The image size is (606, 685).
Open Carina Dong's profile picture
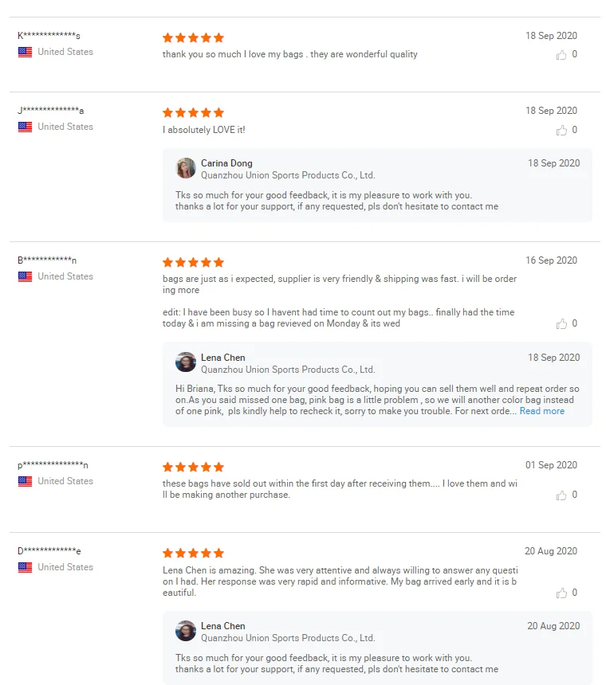(186, 168)
